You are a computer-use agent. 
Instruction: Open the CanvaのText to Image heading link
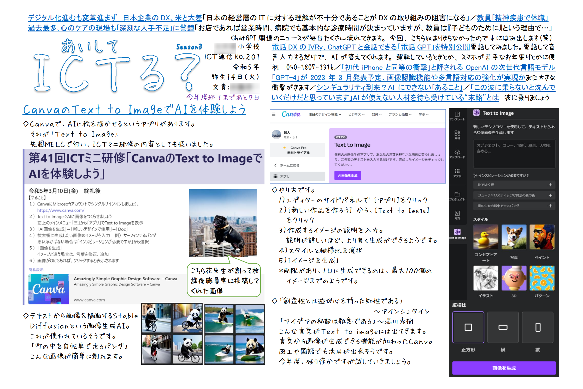pos(134,110)
